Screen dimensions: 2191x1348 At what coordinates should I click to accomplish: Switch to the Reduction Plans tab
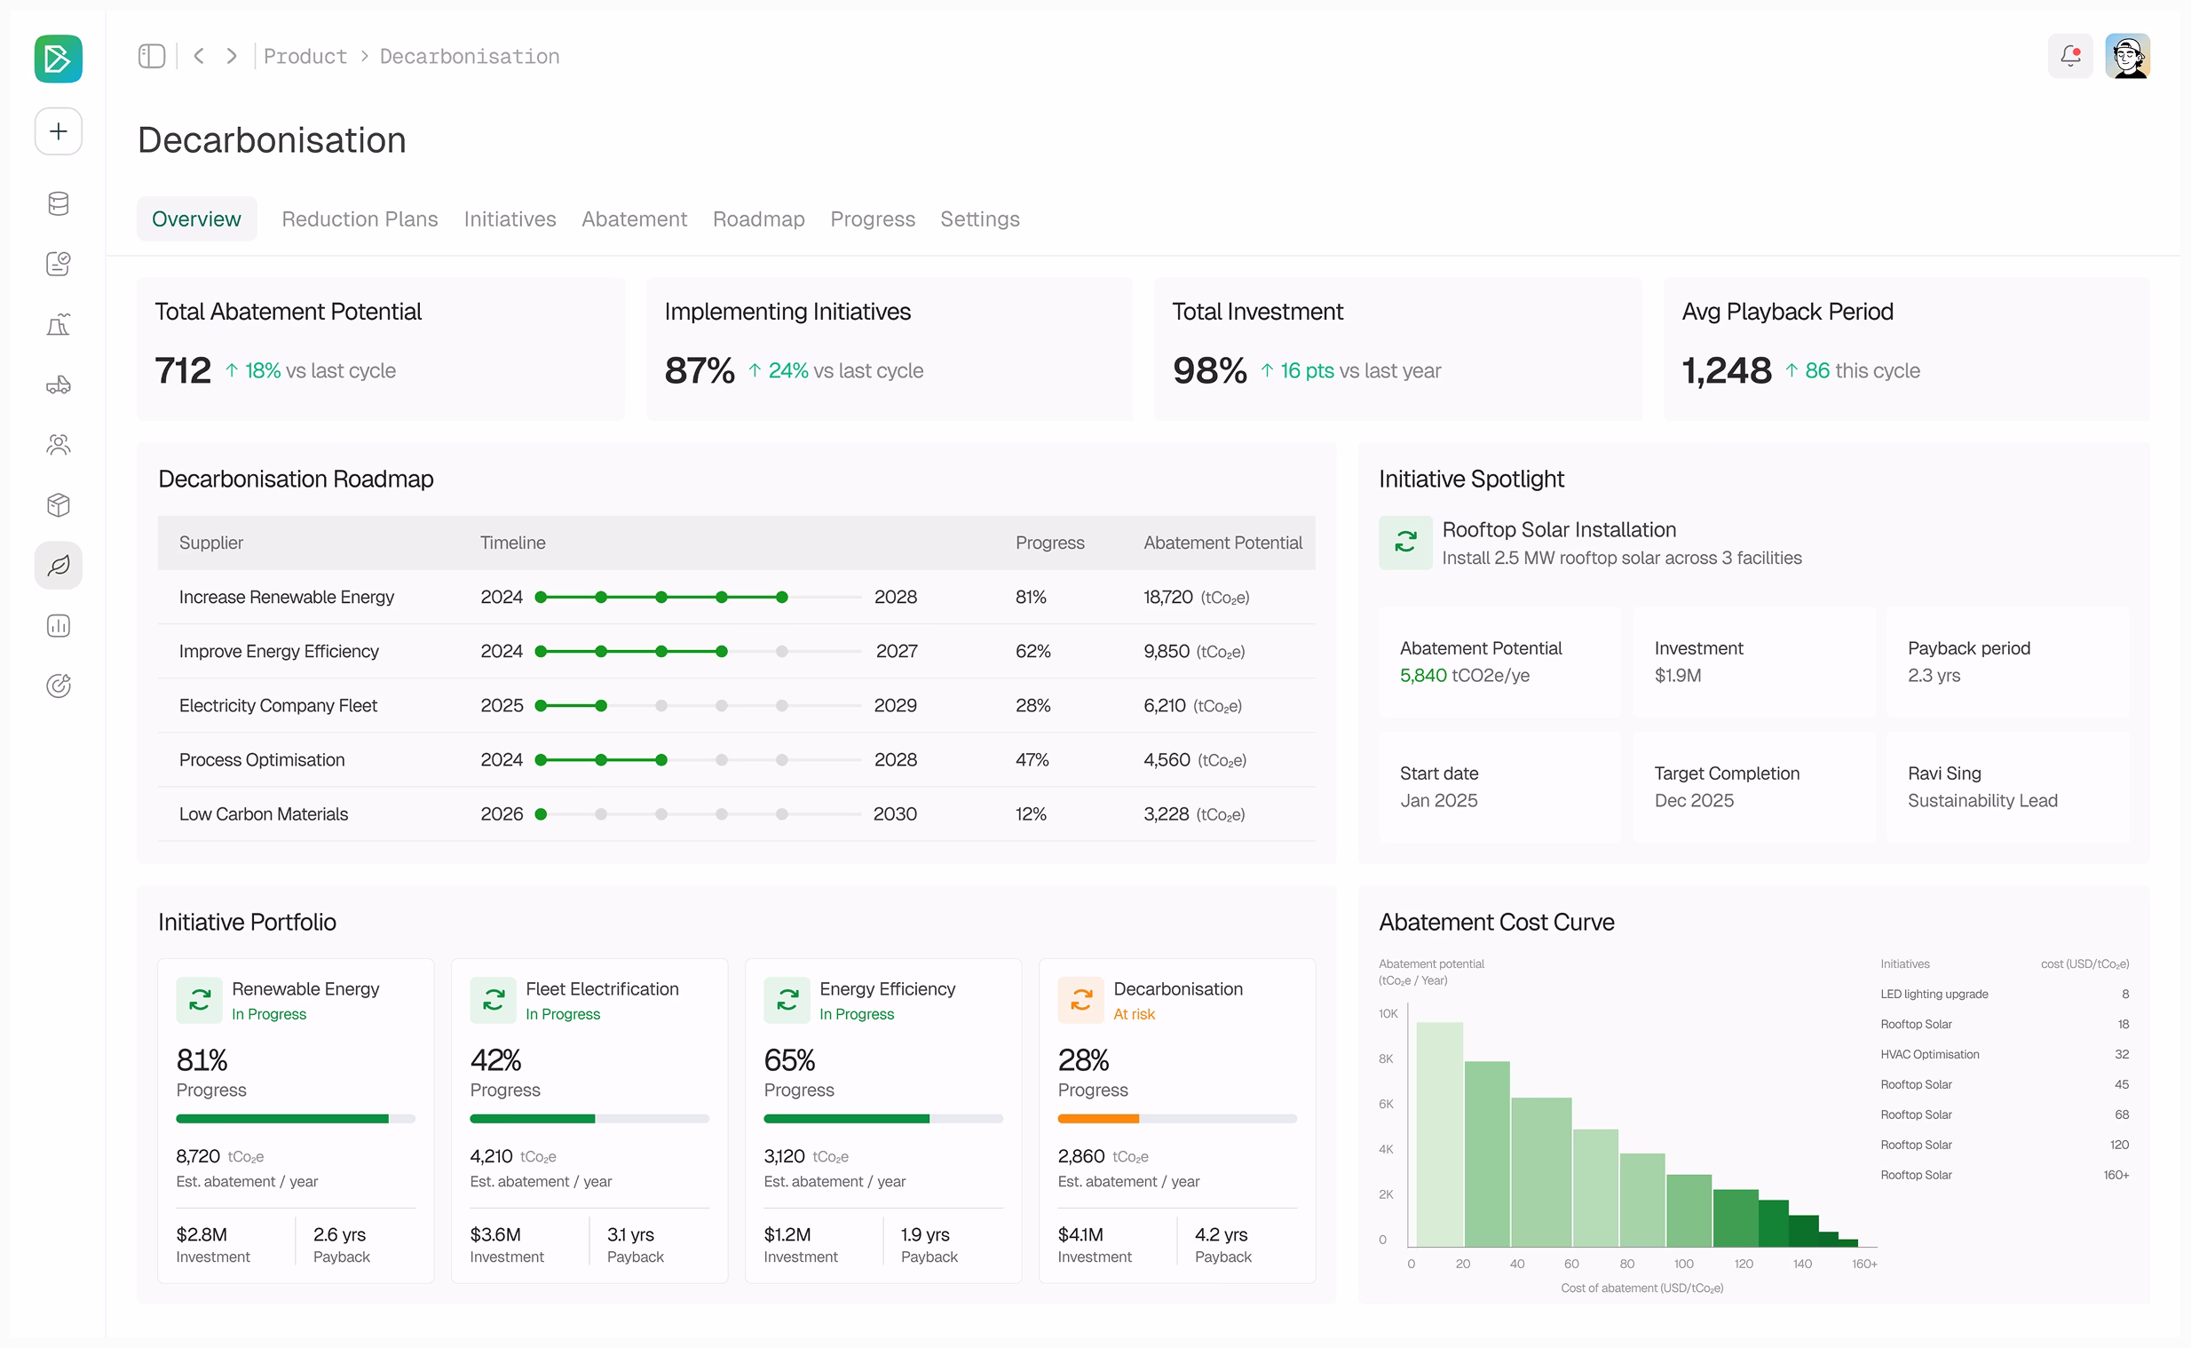click(360, 219)
